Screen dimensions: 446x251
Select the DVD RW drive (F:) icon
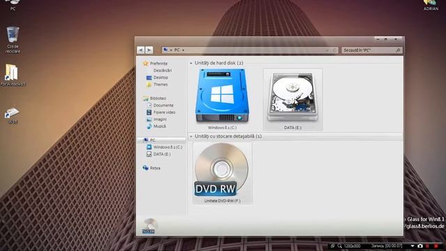tap(222, 170)
